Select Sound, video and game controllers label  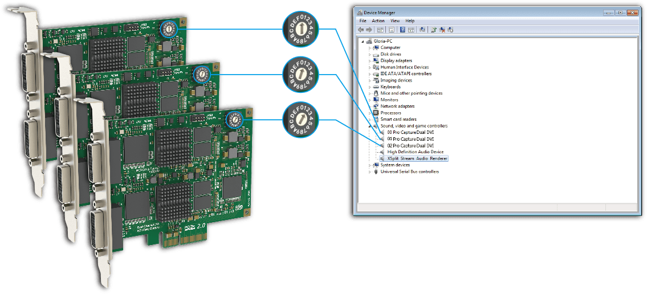tap(414, 126)
